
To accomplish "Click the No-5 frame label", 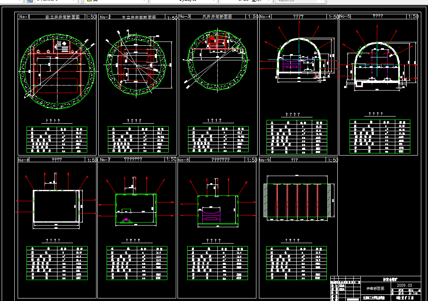I will 345,16.
